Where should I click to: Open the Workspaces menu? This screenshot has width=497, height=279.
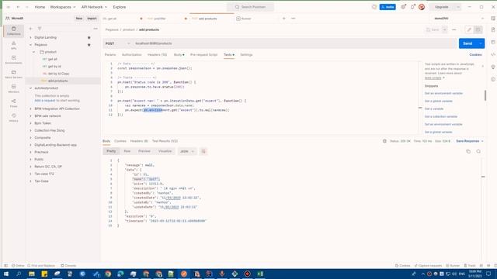click(x=63, y=7)
